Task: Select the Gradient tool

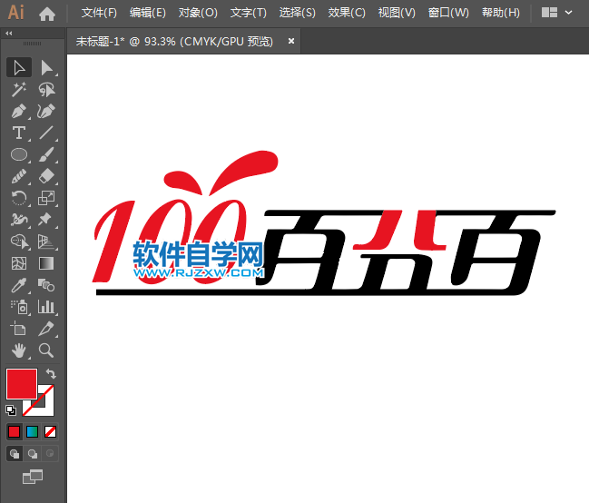Action: (x=46, y=263)
